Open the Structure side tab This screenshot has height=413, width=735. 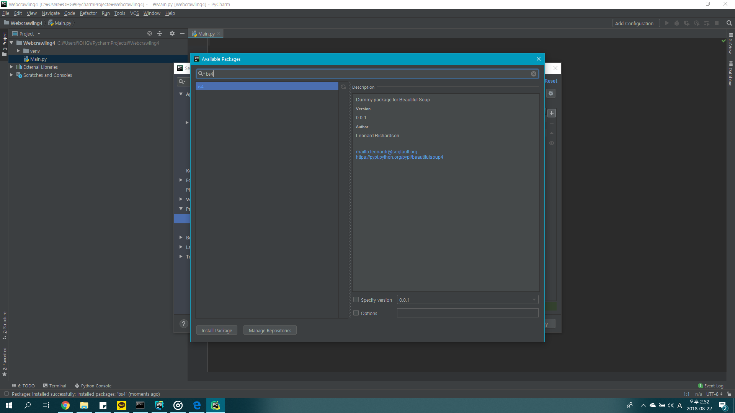pos(5,325)
